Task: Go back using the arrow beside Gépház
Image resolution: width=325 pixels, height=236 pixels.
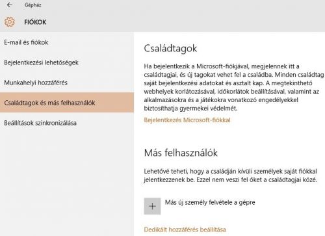Action: (10, 5)
